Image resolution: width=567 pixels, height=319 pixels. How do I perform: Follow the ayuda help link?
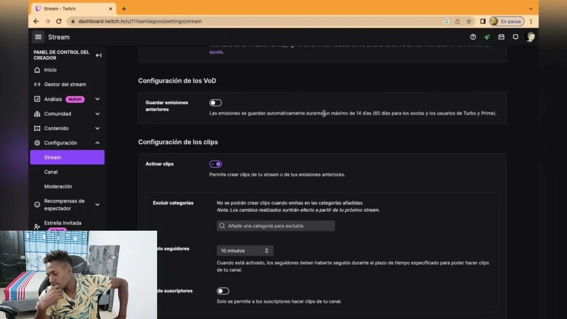click(x=216, y=52)
